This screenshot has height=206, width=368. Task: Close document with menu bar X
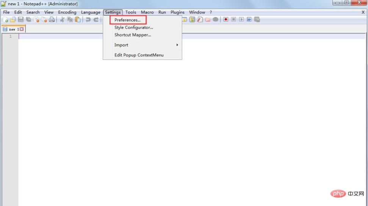[363, 12]
